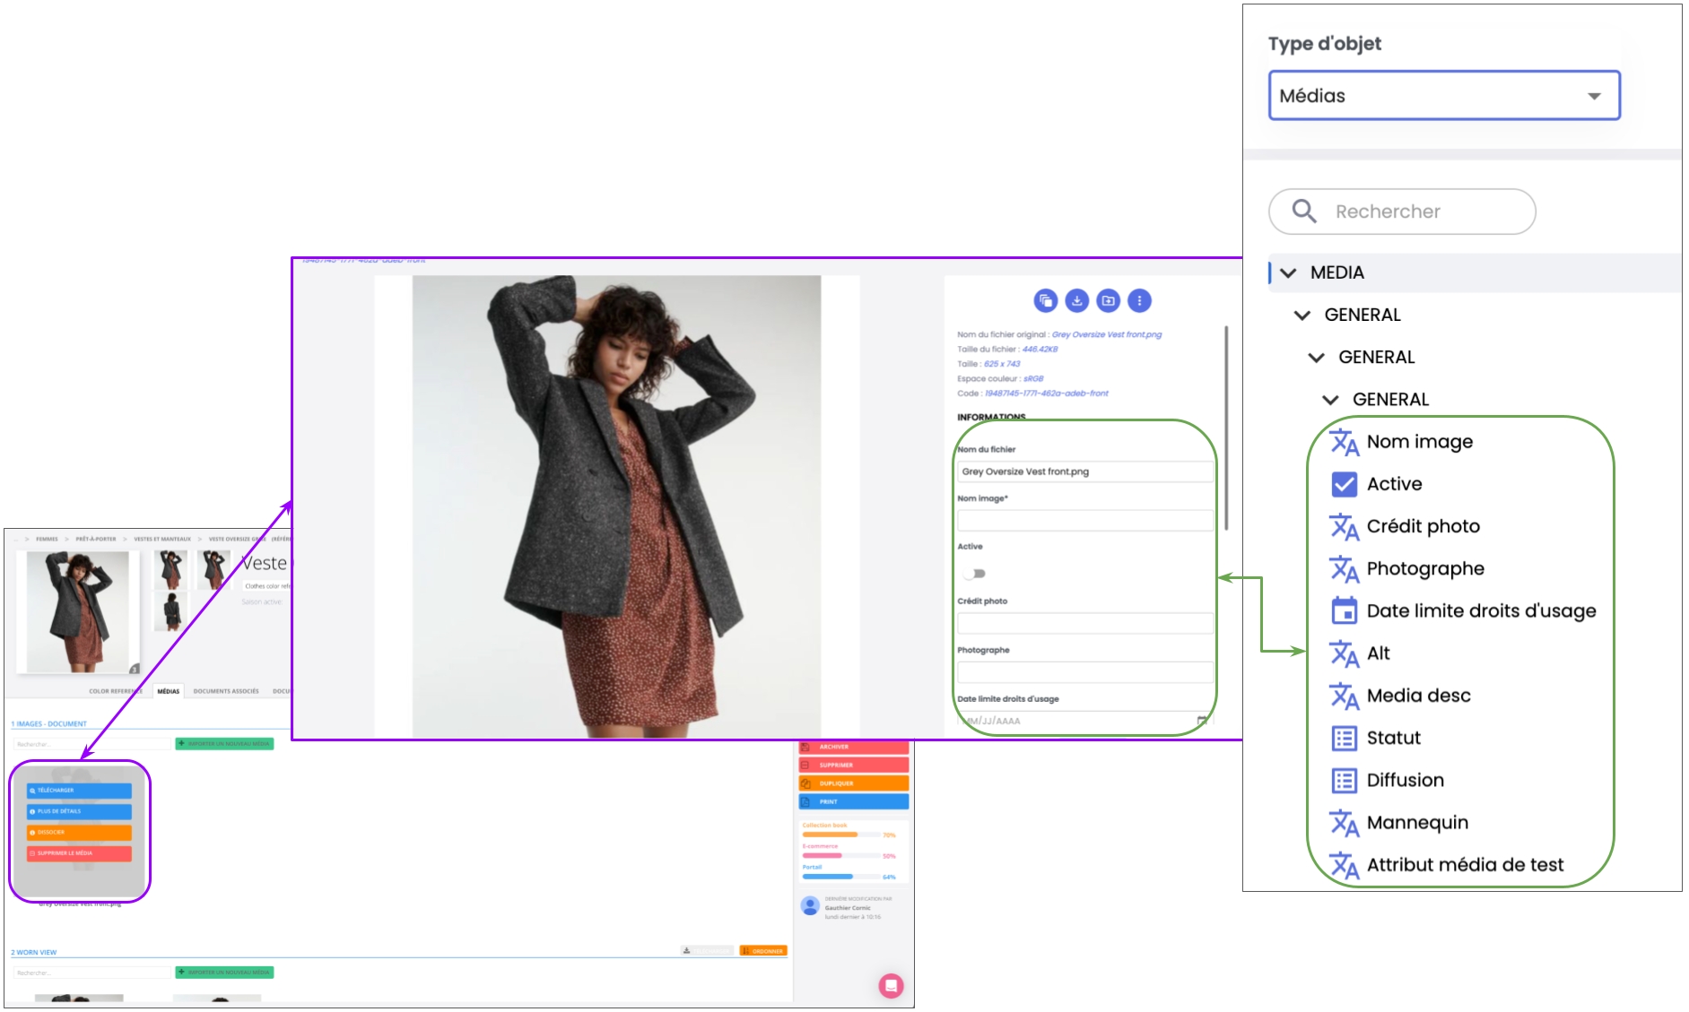This screenshot has height=1012, width=1689.
Task: Click the orange DUPLIQUER button
Action: (853, 783)
